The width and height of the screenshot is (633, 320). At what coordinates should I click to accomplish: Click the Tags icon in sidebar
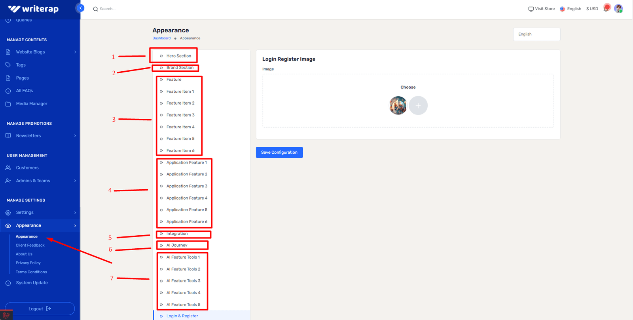tap(8, 65)
